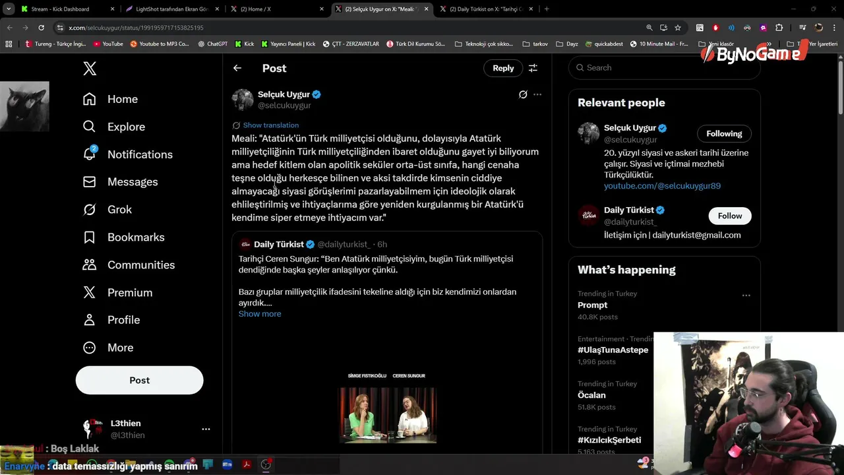844x475 pixels.
Task: Open the zoom magnifier icon in address bar
Action: click(649, 28)
